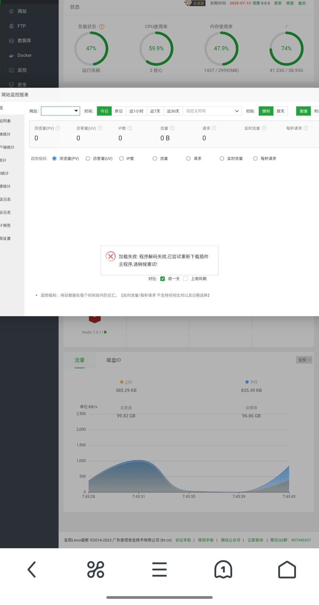The image size is (319, 605).
Task: Toggle the 上行 legend entry
Action: [126, 382]
